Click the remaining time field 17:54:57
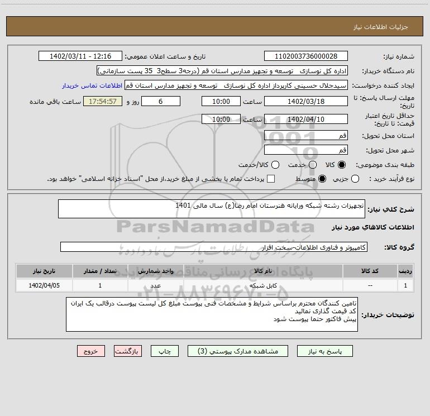Image resolution: width=430 pixels, height=416 pixels. coord(103,101)
